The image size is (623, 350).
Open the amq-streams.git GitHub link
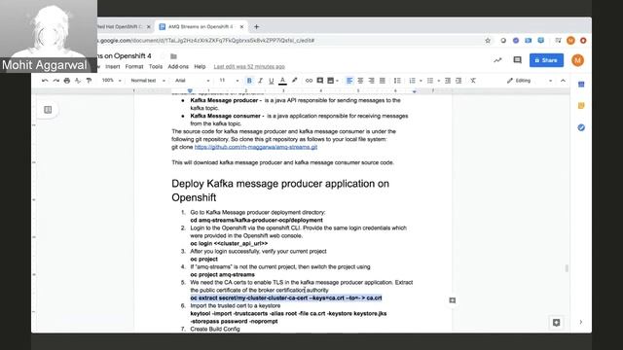click(256, 147)
